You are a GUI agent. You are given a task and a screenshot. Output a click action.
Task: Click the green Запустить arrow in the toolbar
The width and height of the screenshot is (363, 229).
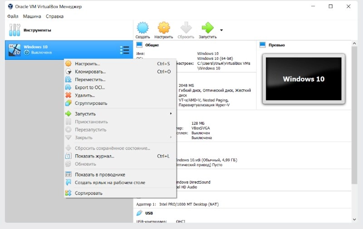pos(207,28)
